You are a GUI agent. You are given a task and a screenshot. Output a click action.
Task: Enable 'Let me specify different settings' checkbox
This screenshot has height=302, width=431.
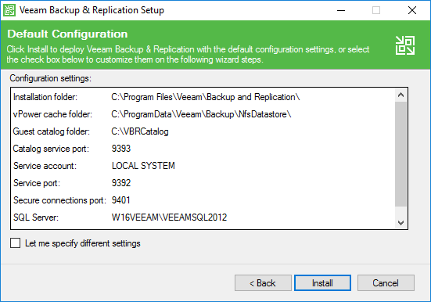coord(15,243)
